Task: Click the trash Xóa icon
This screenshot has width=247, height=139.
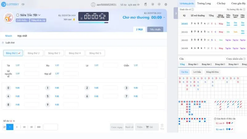Action: (162, 126)
